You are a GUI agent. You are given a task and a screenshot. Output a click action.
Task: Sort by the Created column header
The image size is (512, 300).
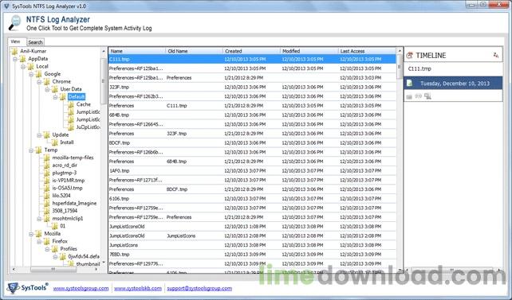(x=251, y=51)
